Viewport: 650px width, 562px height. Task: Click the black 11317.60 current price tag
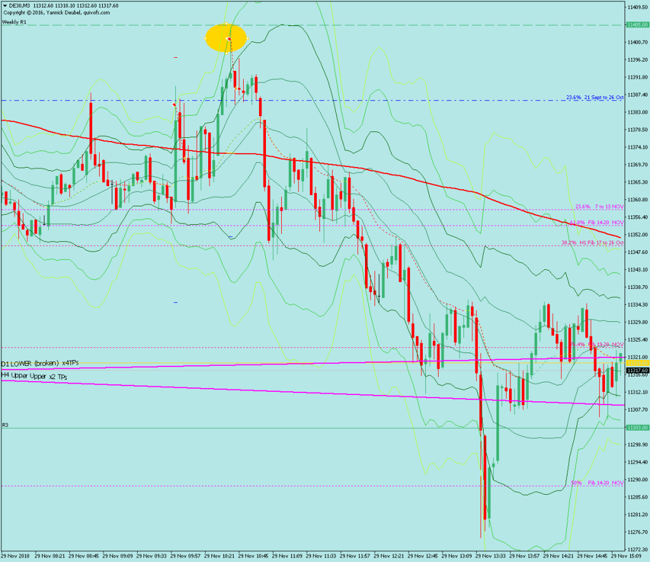[636, 370]
